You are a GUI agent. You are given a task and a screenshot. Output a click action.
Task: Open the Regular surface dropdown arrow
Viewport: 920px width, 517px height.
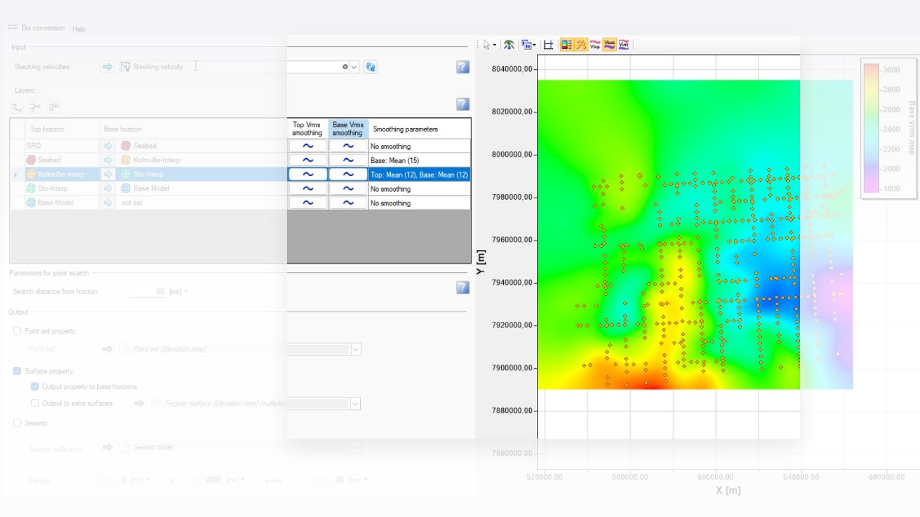(x=355, y=404)
